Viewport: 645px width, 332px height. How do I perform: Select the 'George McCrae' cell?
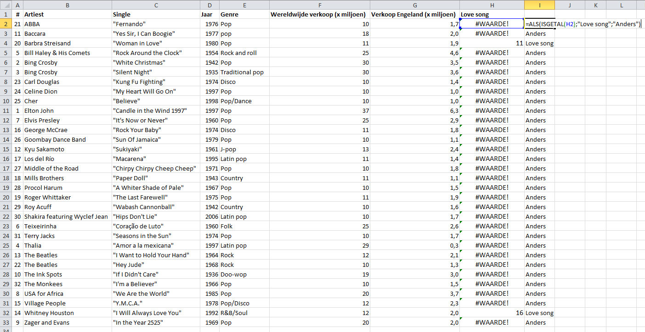pyautogui.click(x=67, y=130)
